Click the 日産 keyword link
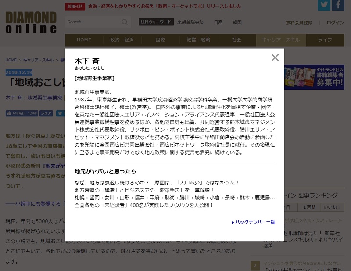351x271 pixels. click(218, 22)
